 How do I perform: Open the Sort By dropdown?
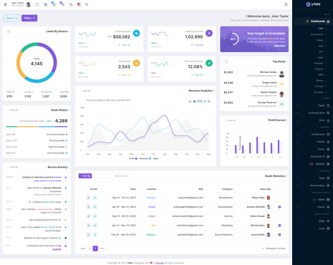click(x=85, y=176)
